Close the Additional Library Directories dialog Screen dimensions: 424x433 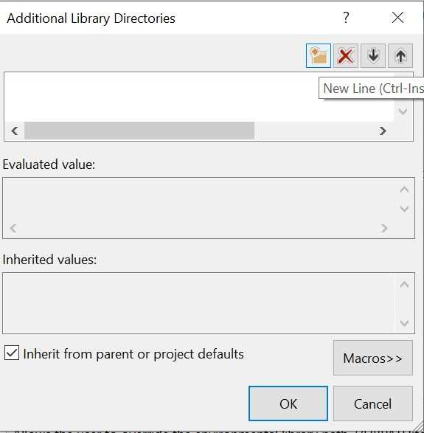(x=397, y=18)
